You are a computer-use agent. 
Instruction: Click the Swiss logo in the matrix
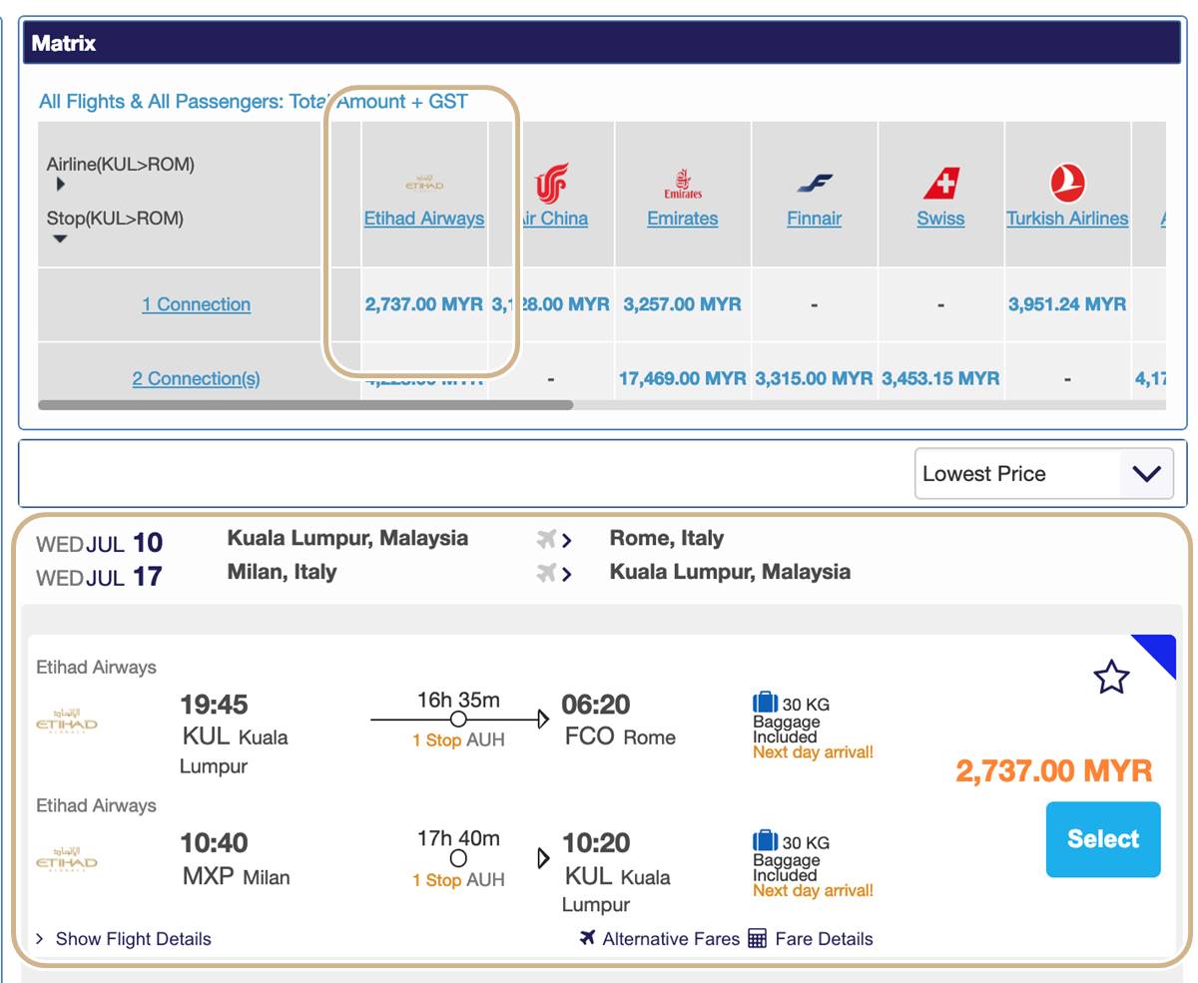[940, 184]
